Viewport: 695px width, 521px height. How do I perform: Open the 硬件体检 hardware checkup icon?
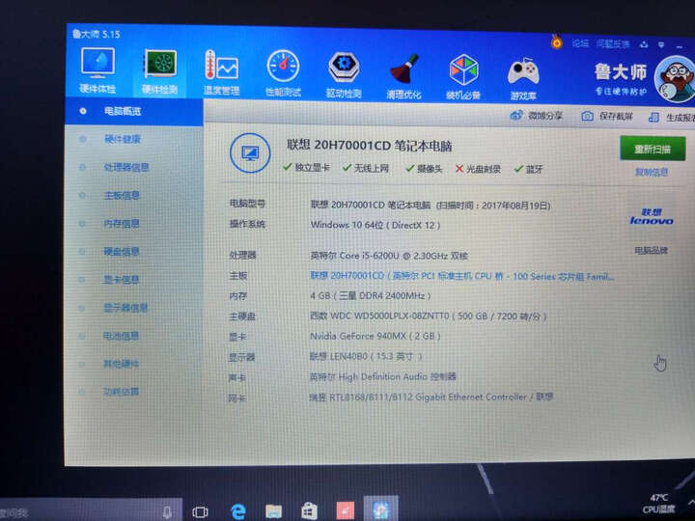click(x=97, y=70)
